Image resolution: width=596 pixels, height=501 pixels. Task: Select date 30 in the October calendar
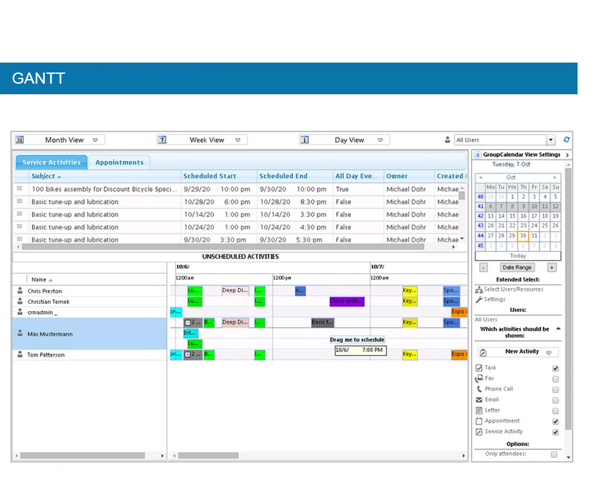(x=523, y=236)
